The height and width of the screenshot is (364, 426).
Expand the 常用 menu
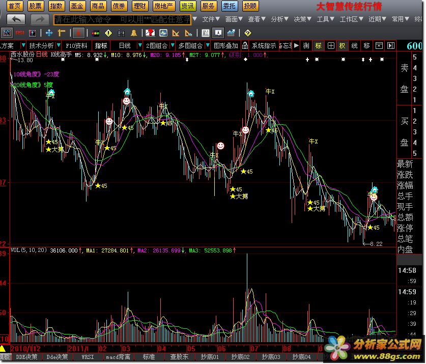400,19
